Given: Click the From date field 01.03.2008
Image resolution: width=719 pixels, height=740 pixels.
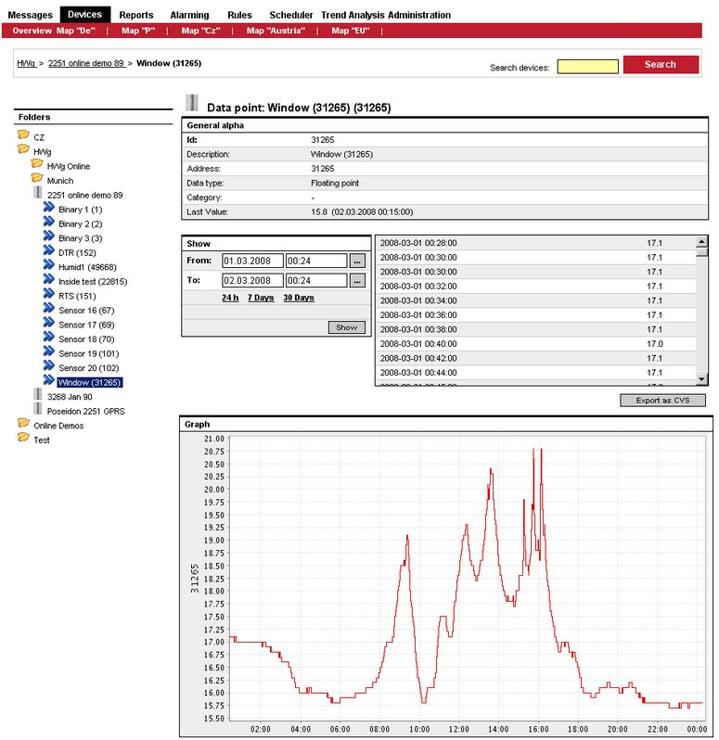Looking at the screenshot, I should (x=252, y=261).
